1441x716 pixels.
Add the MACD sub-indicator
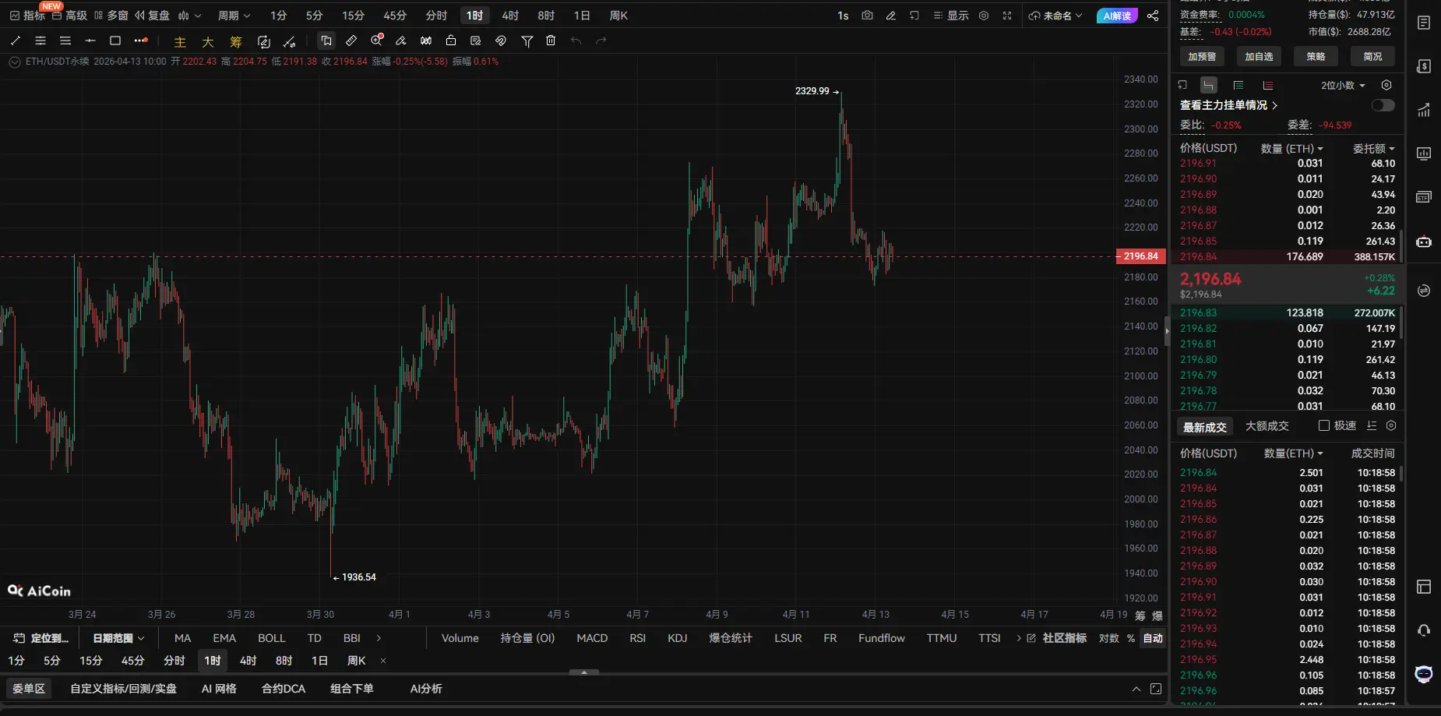592,638
